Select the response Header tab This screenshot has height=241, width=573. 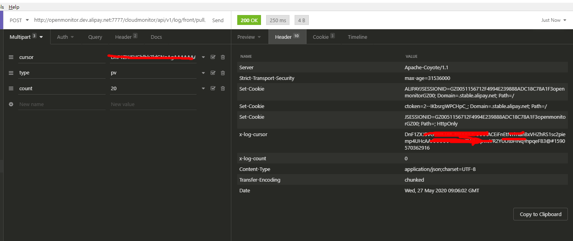pos(287,37)
